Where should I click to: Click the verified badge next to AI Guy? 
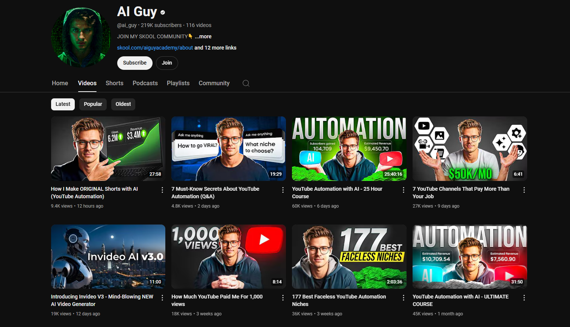(163, 12)
